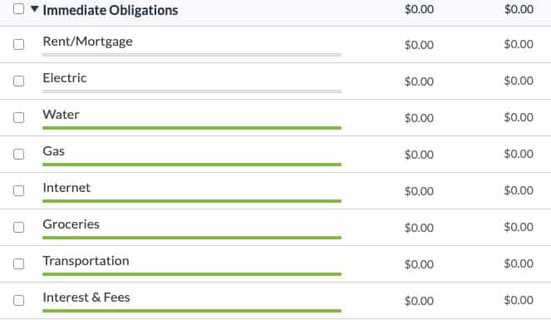This screenshot has height=320, width=551.
Task: Click the Electric grey progress bar
Action: click(192, 91)
